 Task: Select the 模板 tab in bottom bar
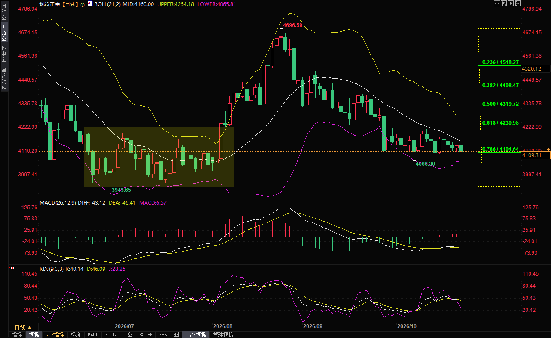pyautogui.click(x=34, y=335)
